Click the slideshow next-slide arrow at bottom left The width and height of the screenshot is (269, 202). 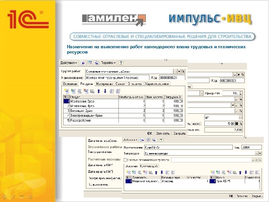pos(30,197)
